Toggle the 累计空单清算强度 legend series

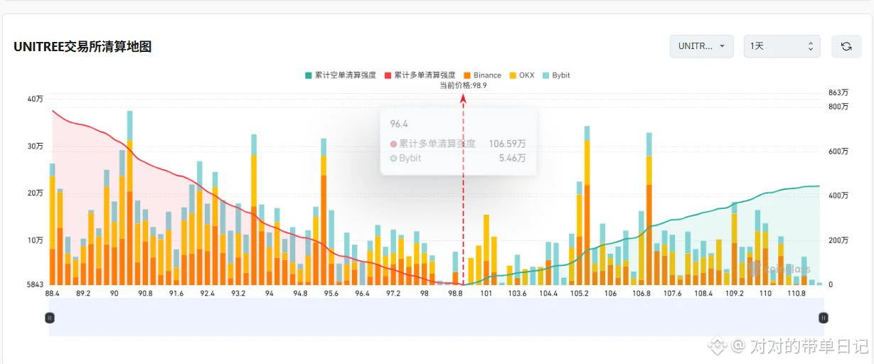point(341,75)
